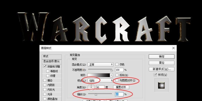Toggle the 仿色 checkbox
The height and width of the screenshot is (101, 202).
coord(117,64)
